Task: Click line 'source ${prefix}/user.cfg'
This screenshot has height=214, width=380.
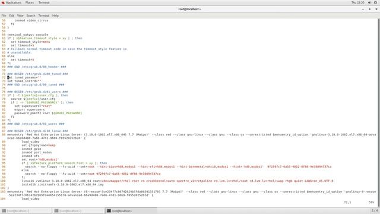Action: click(33, 99)
